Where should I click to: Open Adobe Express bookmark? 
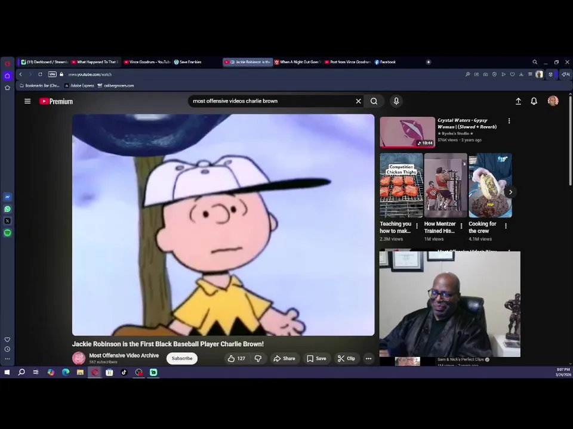point(79,86)
